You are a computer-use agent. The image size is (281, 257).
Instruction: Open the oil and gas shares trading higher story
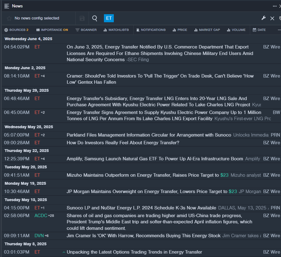click(x=159, y=222)
